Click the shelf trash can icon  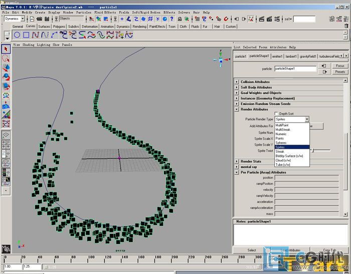(346, 26)
